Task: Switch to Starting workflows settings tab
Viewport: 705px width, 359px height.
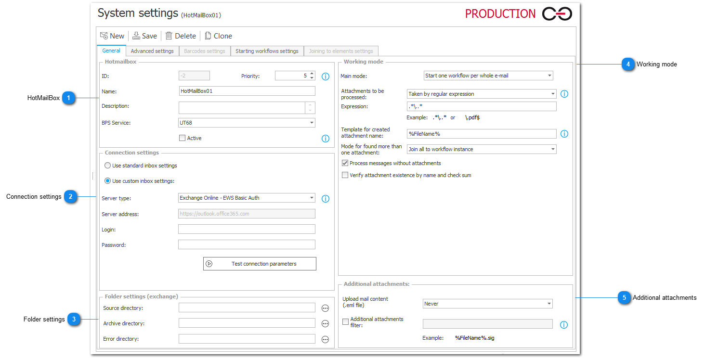Action: pyautogui.click(x=267, y=51)
